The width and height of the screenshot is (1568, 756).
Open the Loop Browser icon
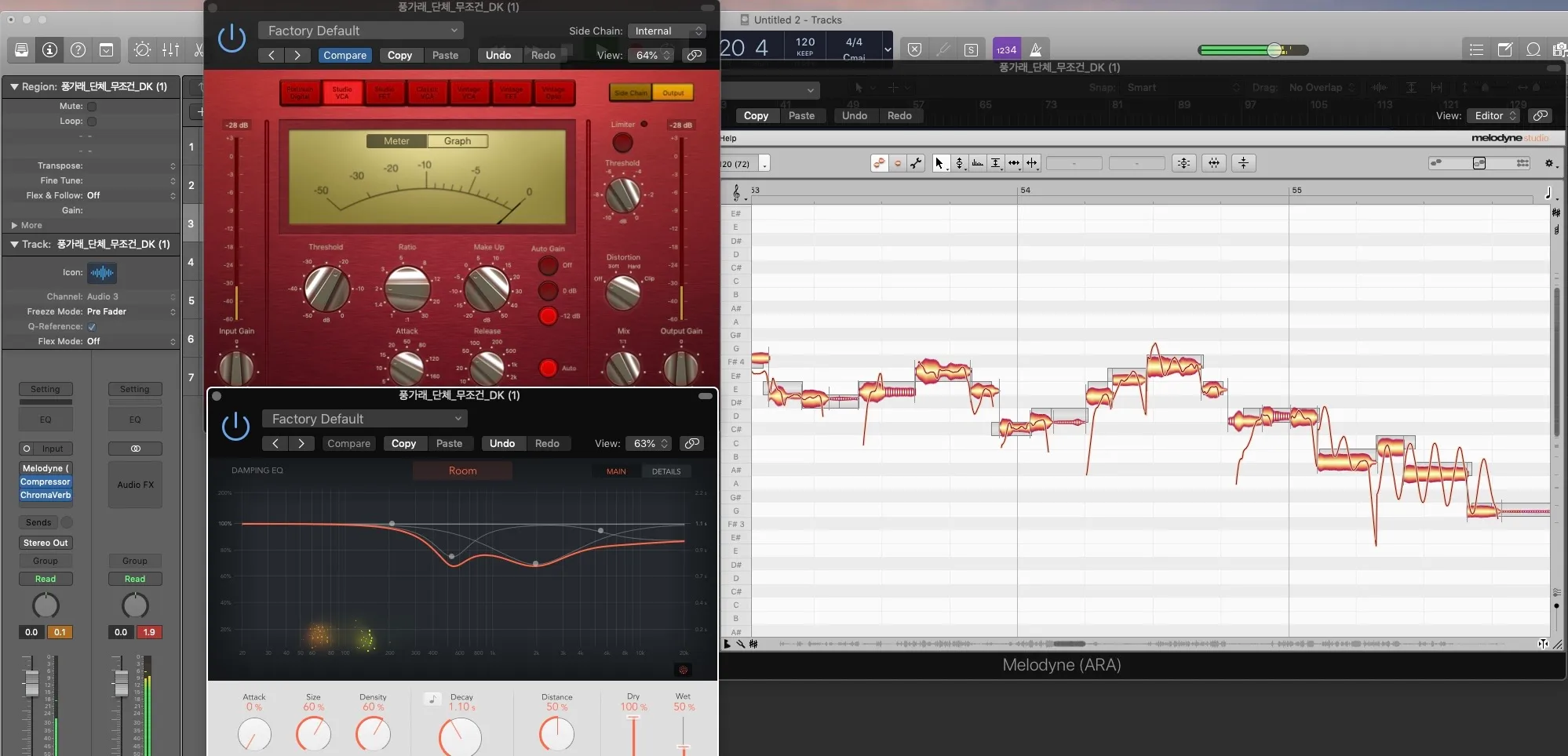coord(1533,50)
